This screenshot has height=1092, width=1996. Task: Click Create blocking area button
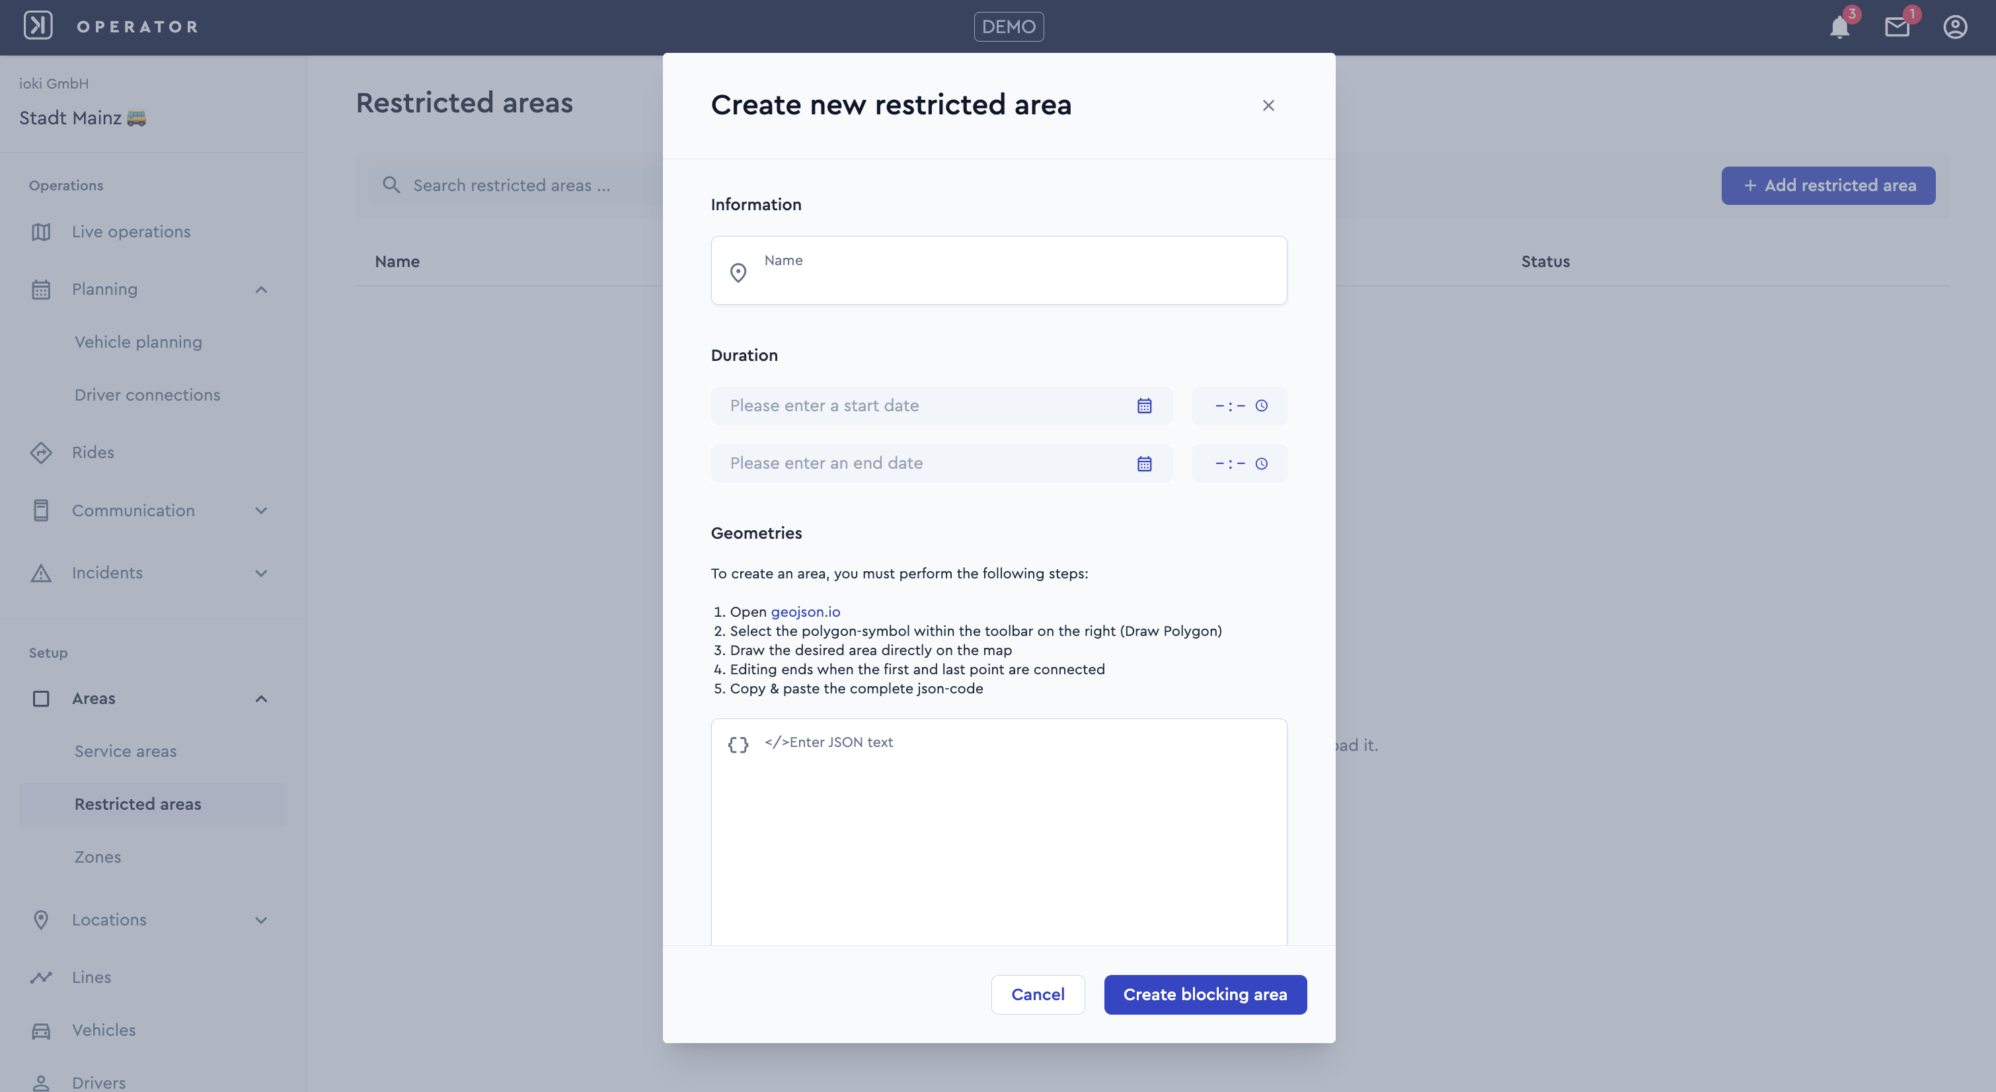click(1205, 995)
